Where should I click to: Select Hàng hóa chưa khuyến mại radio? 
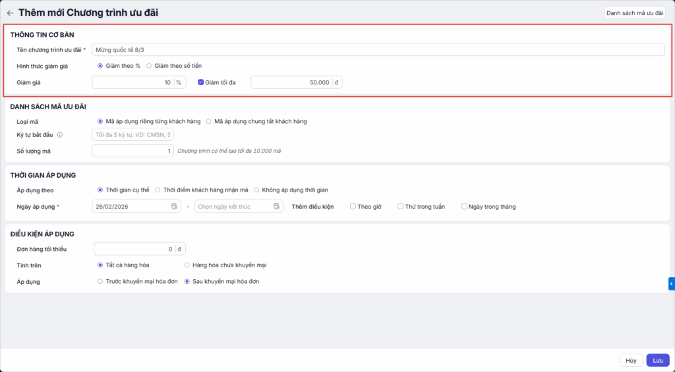coord(187,265)
